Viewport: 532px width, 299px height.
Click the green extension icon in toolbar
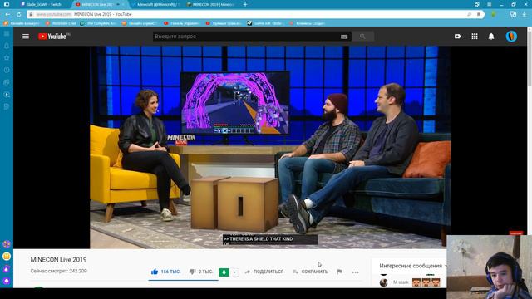click(494, 14)
